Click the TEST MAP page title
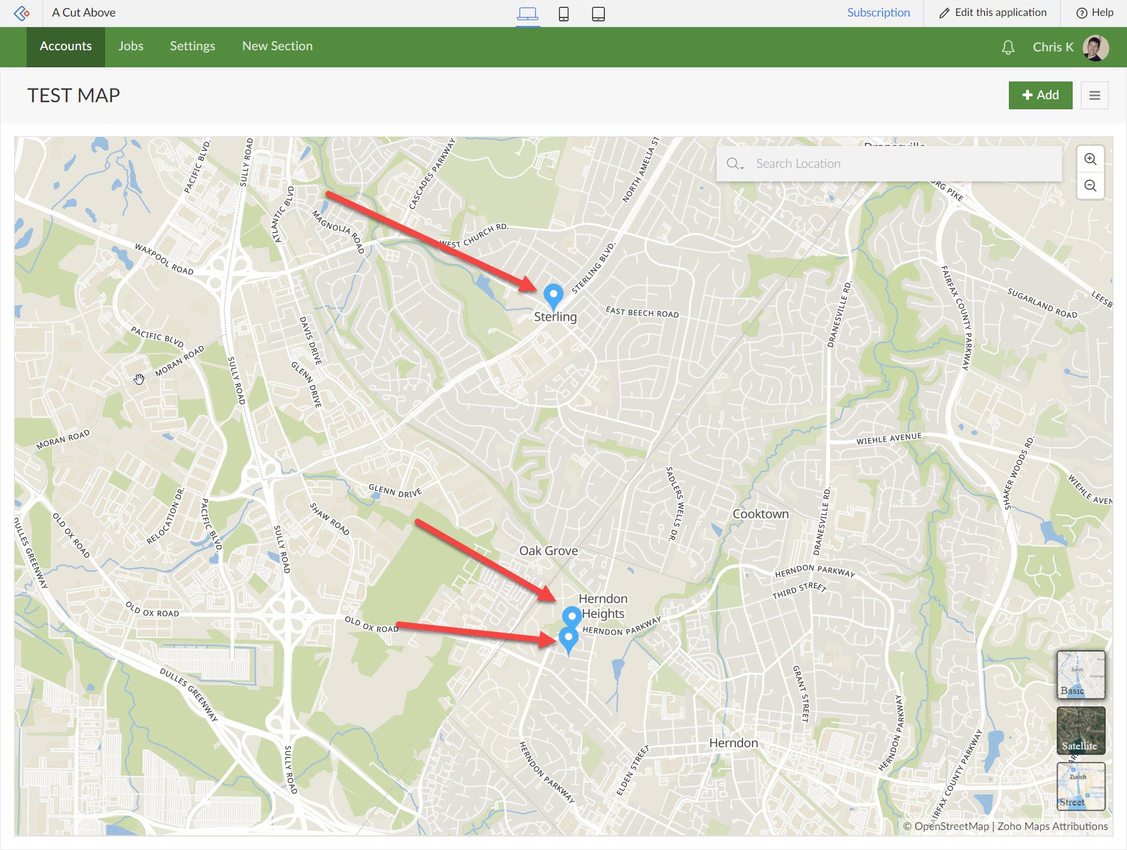Screen dimensions: 1127x850 [74, 95]
